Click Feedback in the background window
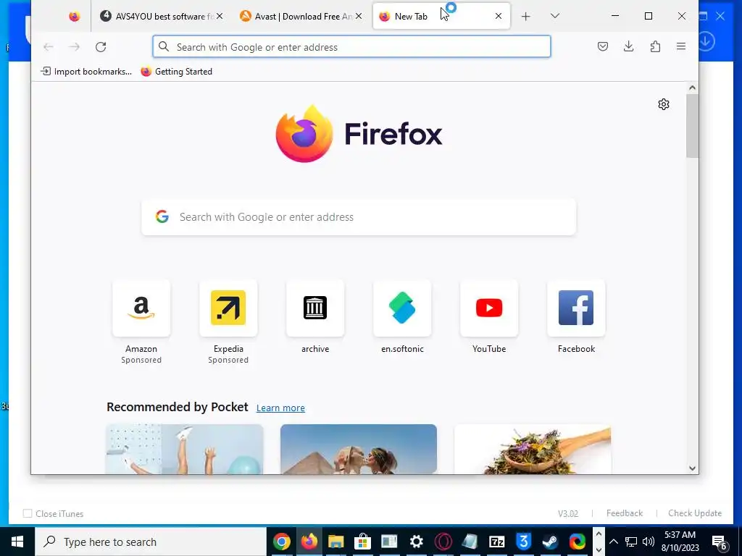This screenshot has height=556, width=742. tap(624, 513)
